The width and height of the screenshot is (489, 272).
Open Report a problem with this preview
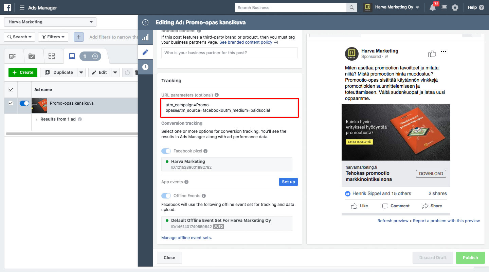447,221
